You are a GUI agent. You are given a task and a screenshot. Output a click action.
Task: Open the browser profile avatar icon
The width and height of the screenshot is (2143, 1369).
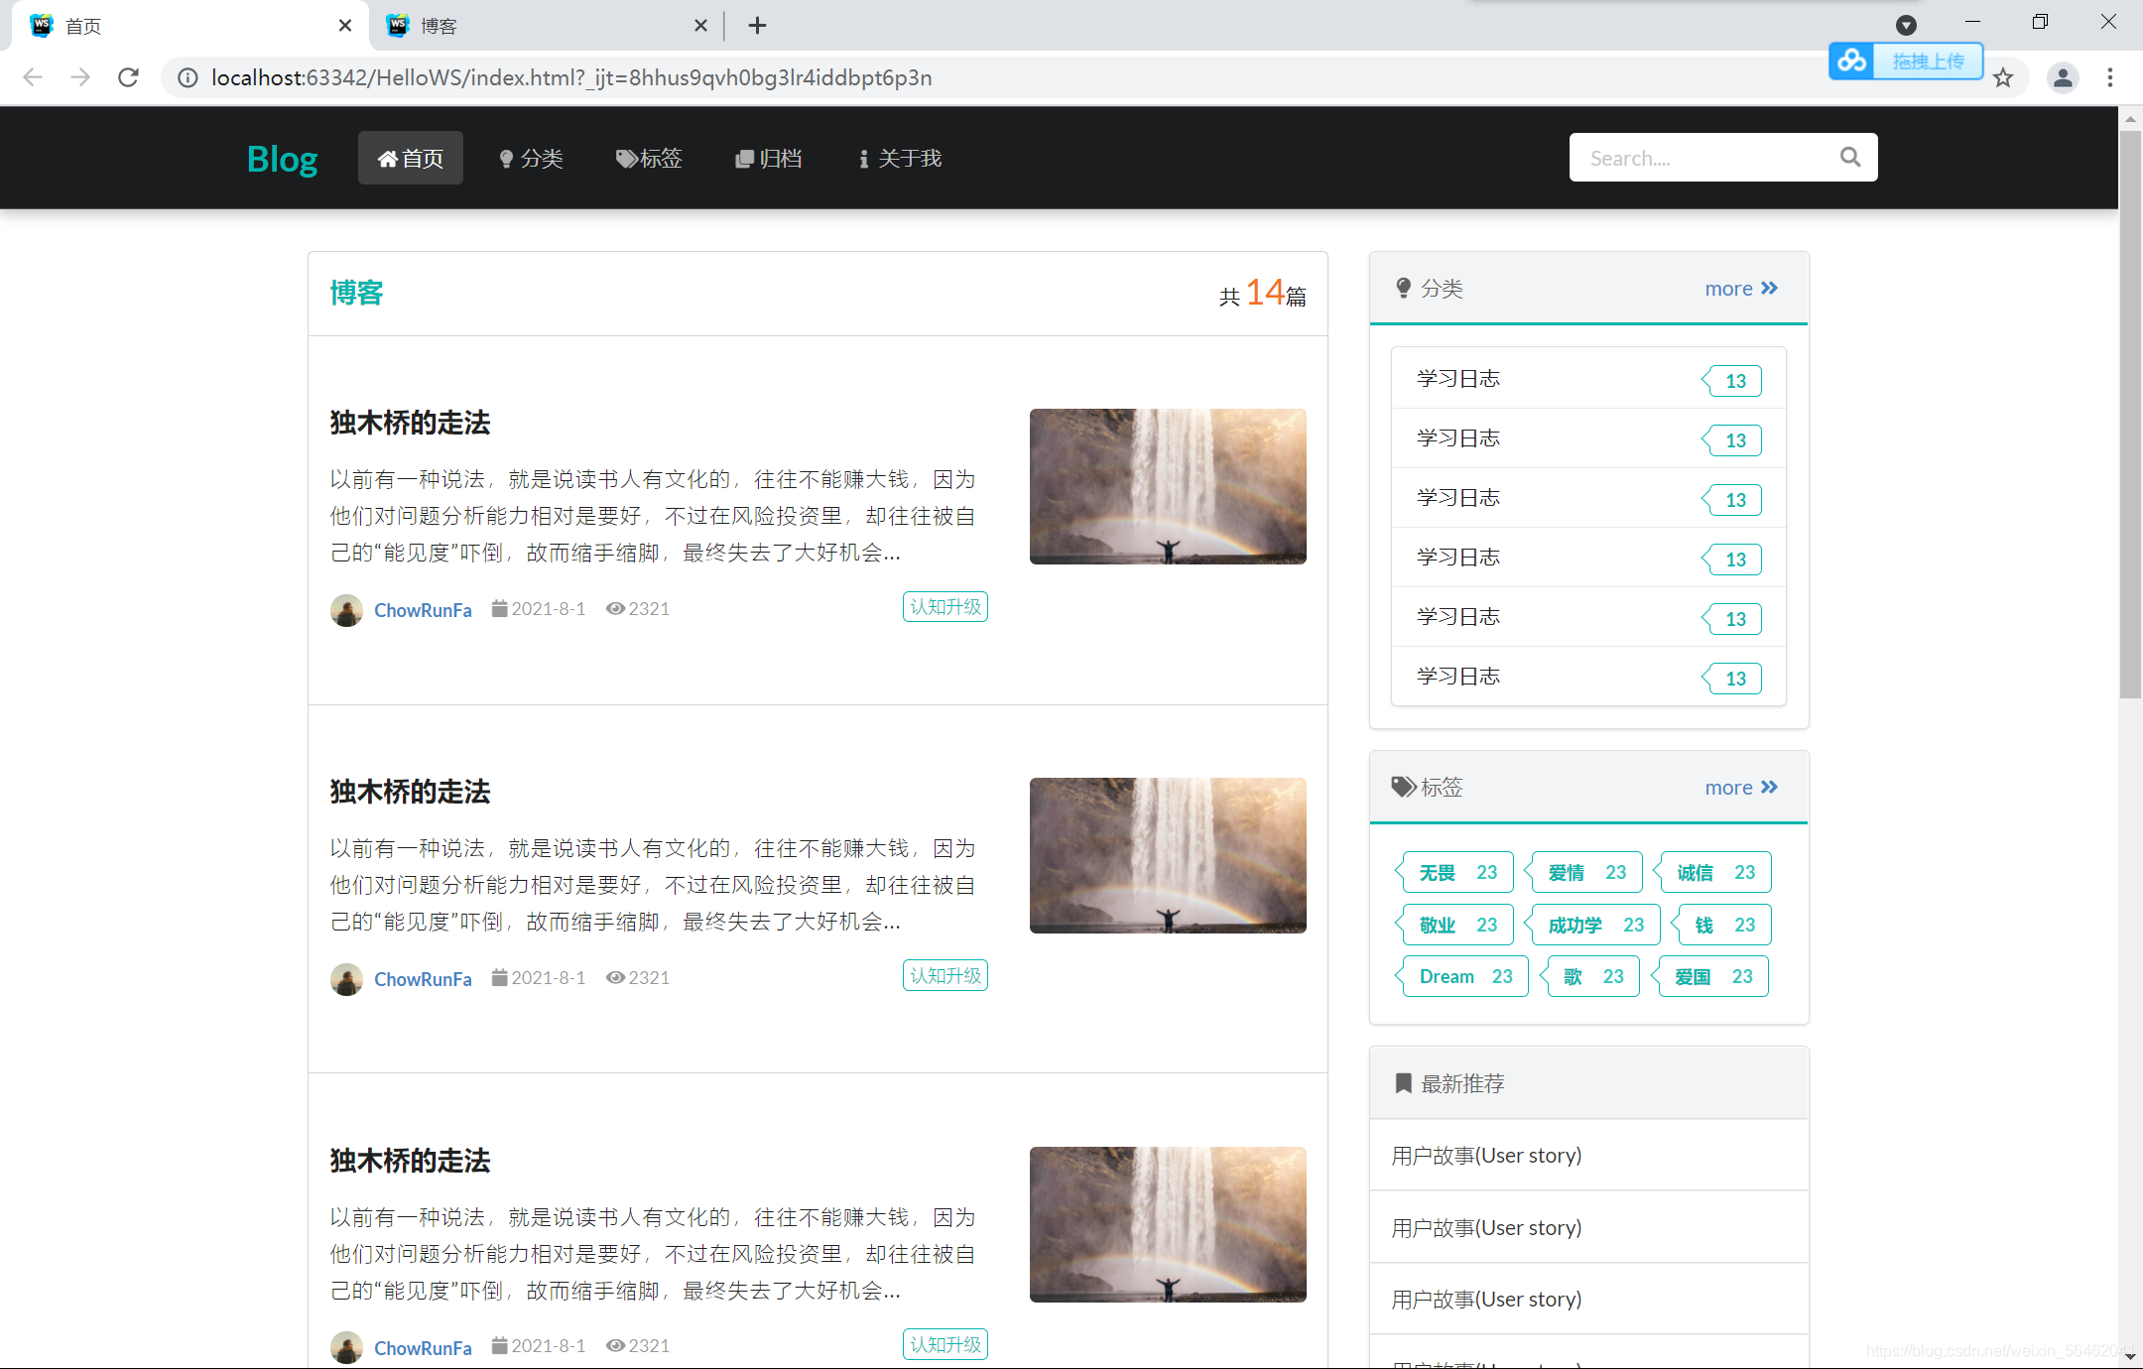(x=2063, y=77)
